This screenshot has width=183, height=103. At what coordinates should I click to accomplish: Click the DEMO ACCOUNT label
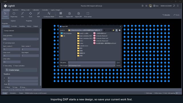pyautogui.click(x=166, y=6)
